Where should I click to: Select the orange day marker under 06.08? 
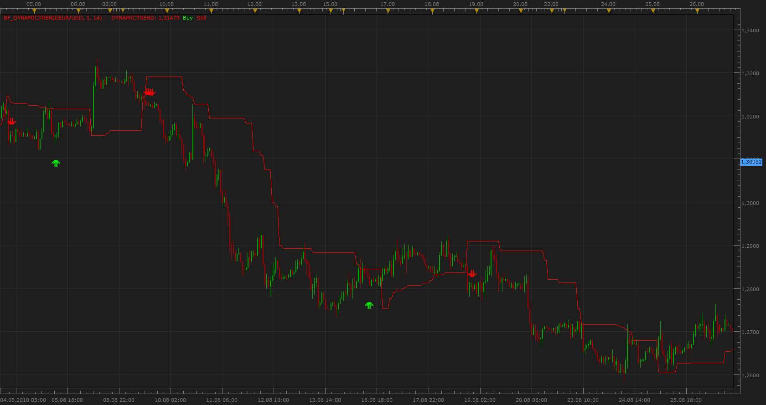[78, 11]
